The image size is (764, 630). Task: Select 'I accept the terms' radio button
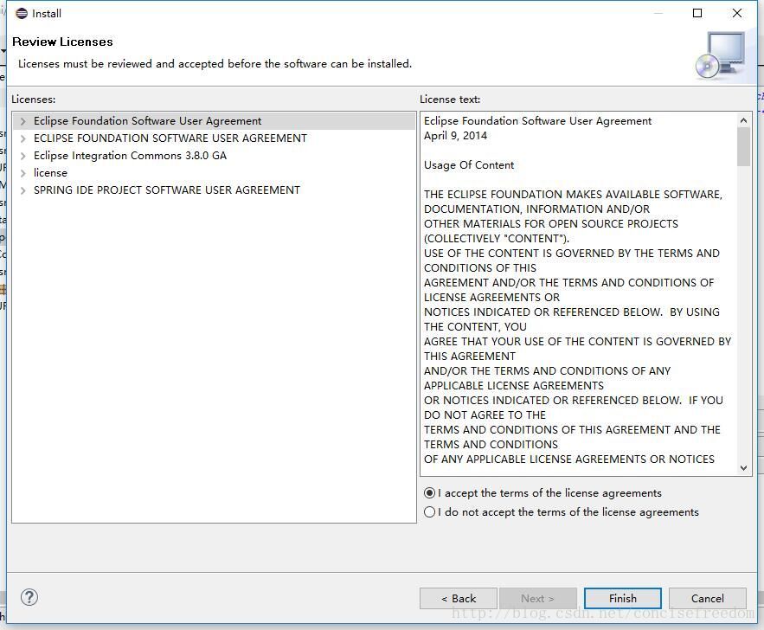tap(429, 493)
